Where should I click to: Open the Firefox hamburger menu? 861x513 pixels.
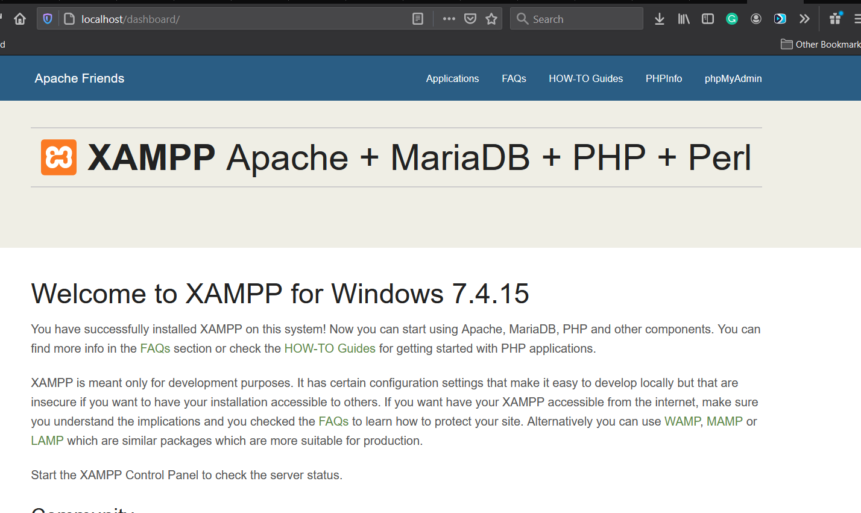coord(857,19)
